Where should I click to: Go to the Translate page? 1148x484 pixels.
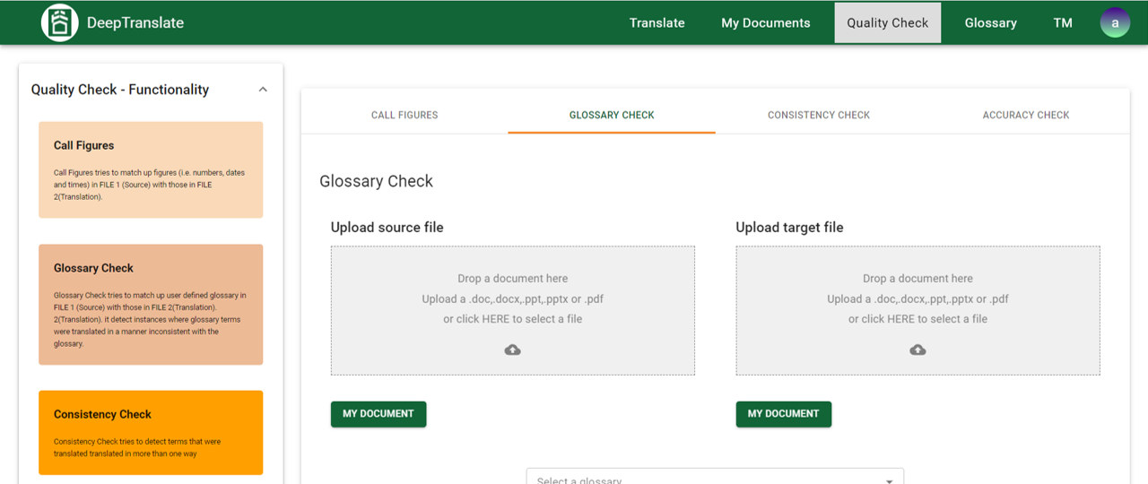tap(657, 22)
